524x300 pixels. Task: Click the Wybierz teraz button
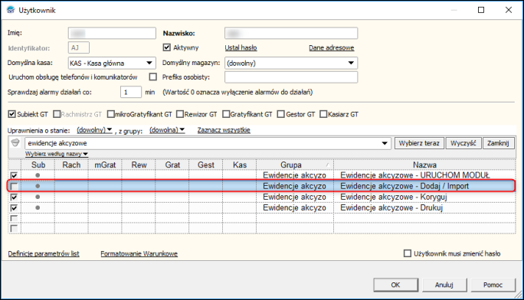tap(419, 143)
